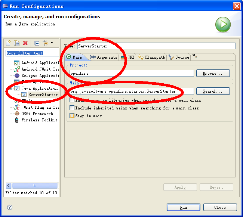
Task: Click the Android Application icon
Action: pyautogui.click(x=17, y=63)
